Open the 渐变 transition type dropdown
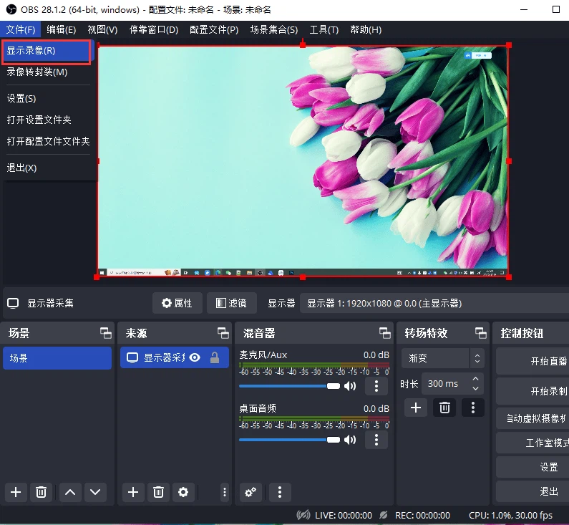The image size is (569, 525). [x=443, y=358]
